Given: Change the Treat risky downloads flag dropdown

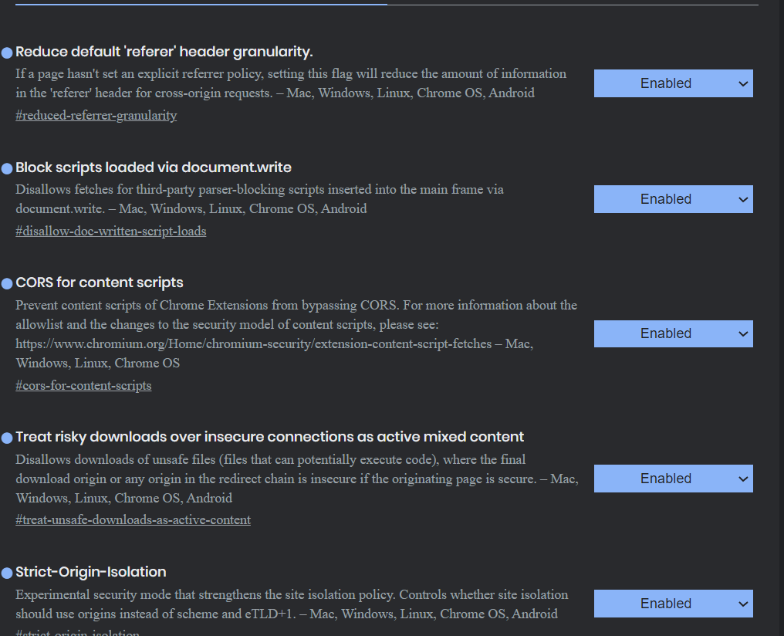Looking at the screenshot, I should coord(673,479).
